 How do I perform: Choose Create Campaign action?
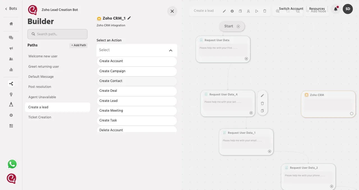point(137,71)
